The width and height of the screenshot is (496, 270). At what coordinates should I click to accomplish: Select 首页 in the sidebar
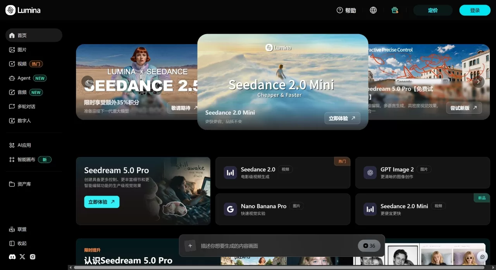point(34,35)
